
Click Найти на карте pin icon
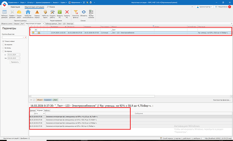[x=45, y=13]
